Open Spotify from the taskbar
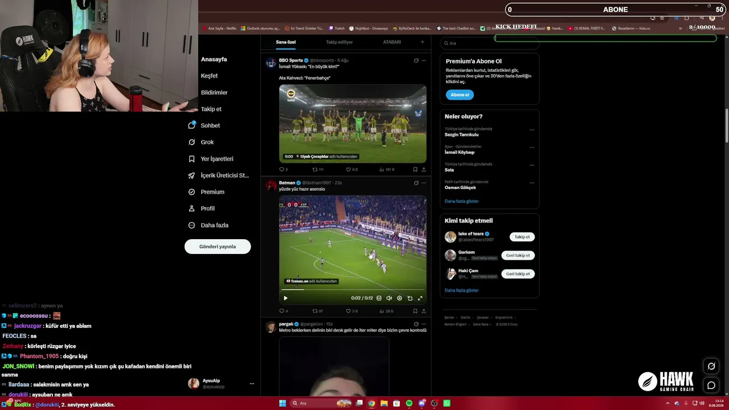This screenshot has height=410, width=729. click(x=409, y=403)
